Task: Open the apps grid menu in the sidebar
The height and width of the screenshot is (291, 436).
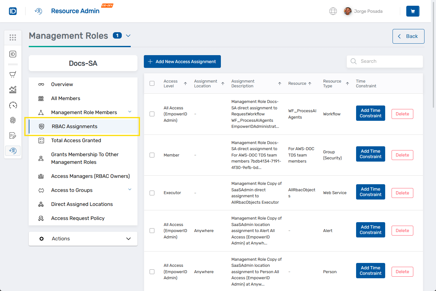Action: point(13,37)
